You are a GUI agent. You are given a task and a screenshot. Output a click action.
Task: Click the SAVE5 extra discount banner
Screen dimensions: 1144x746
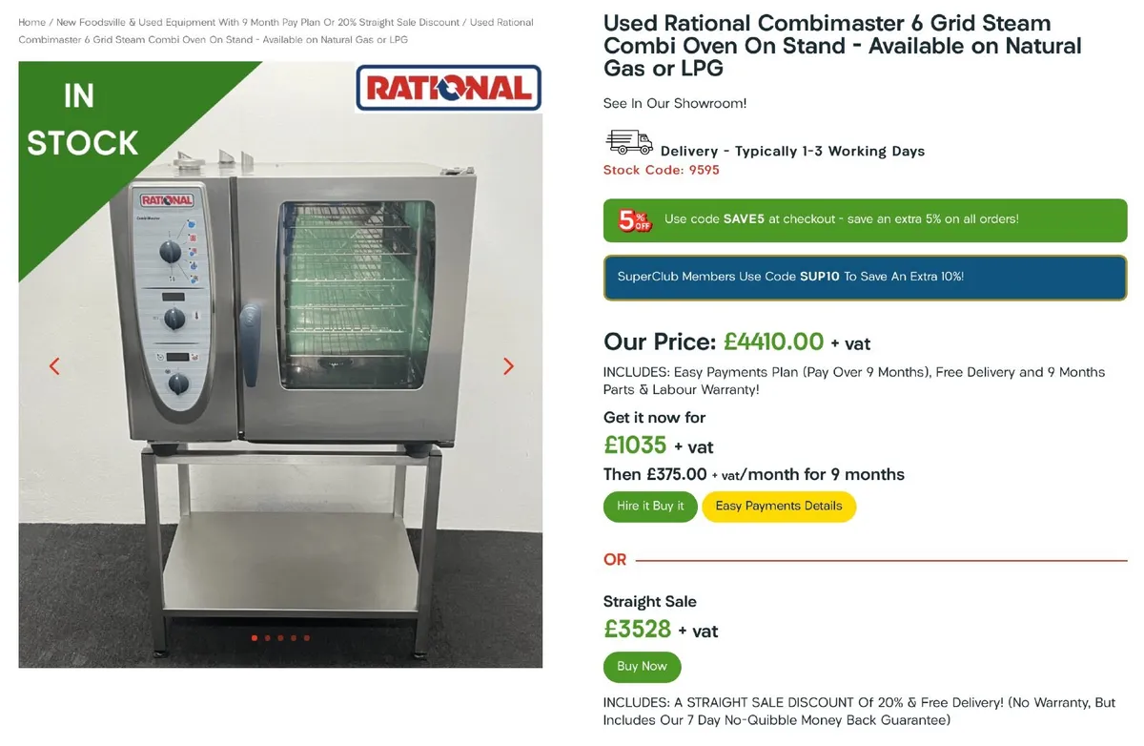pyautogui.click(x=865, y=219)
